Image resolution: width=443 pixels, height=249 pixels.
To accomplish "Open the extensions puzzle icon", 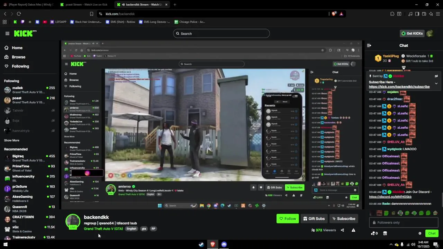I will tap(392, 14).
